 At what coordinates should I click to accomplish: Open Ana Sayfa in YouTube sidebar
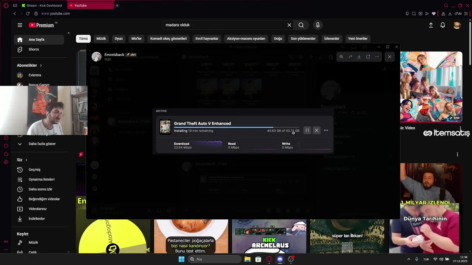[39, 39]
